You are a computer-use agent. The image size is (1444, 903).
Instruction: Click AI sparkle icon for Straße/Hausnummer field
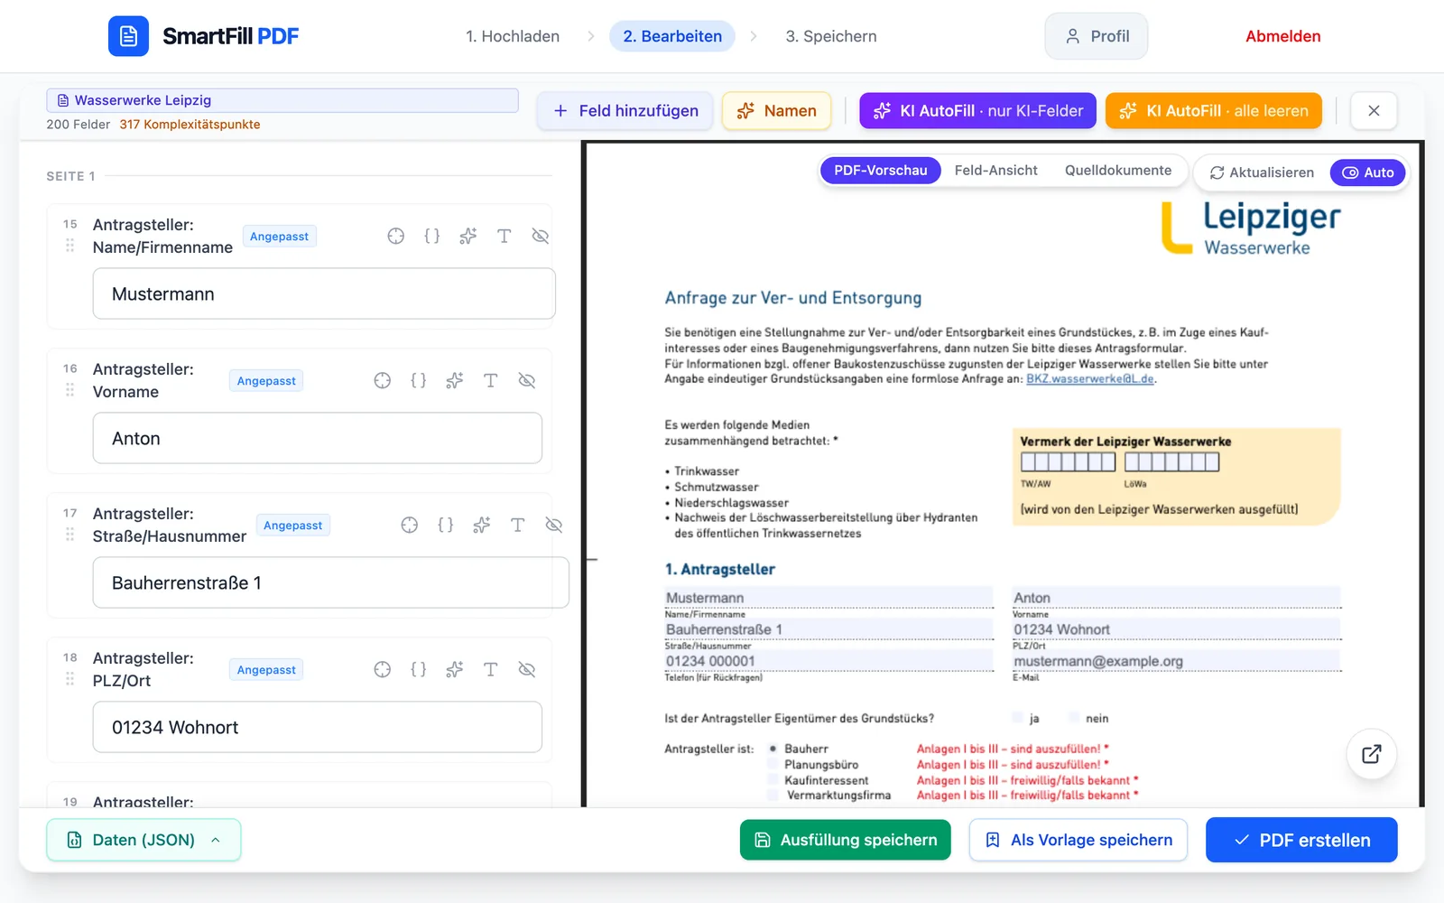pyautogui.click(x=482, y=525)
